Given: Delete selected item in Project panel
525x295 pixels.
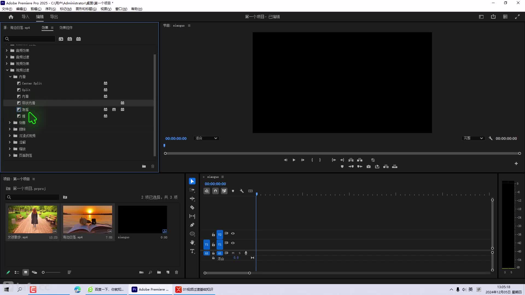Looking at the screenshot, I should (177, 272).
